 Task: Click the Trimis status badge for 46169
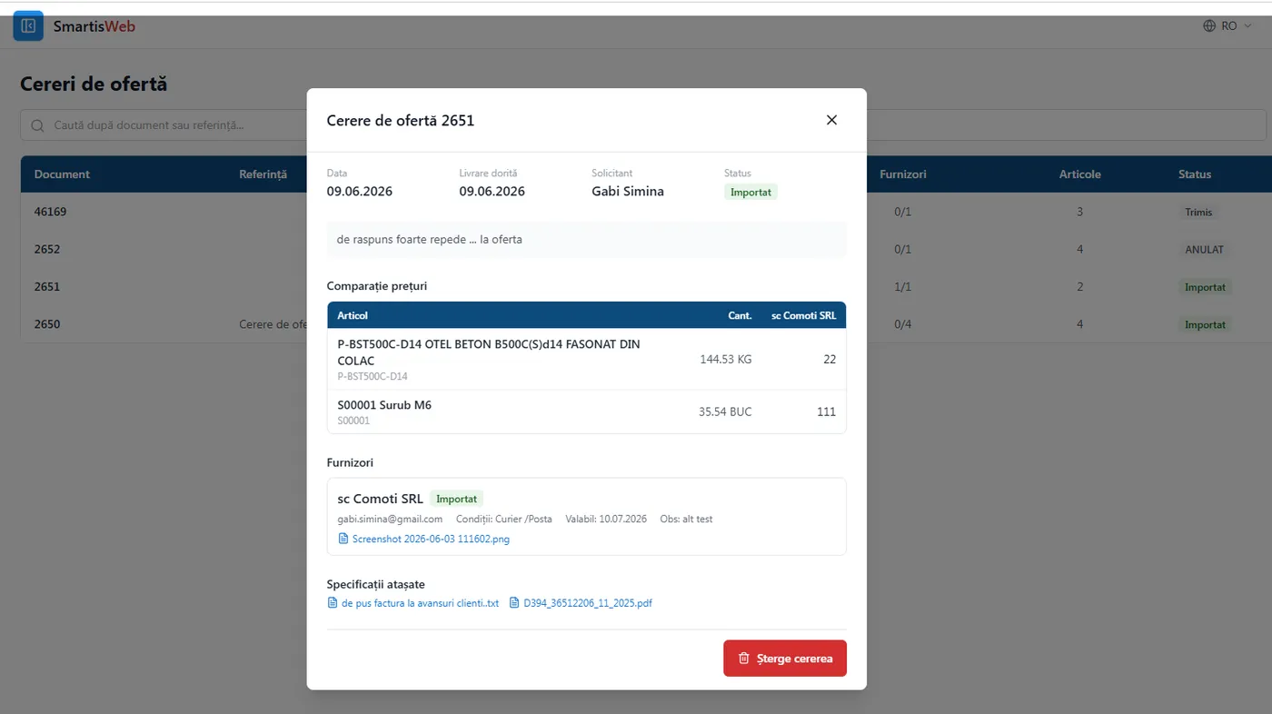(1198, 213)
